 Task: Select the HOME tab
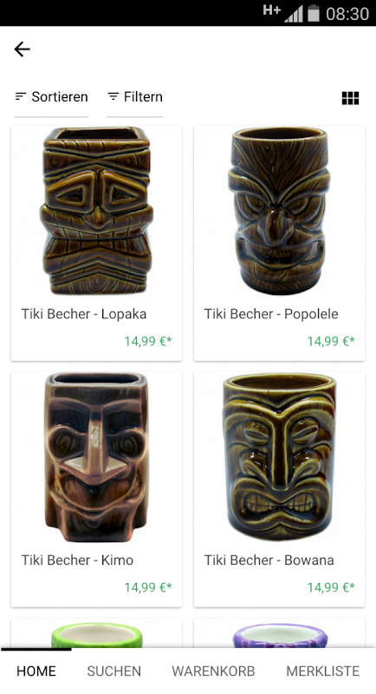[x=36, y=671]
